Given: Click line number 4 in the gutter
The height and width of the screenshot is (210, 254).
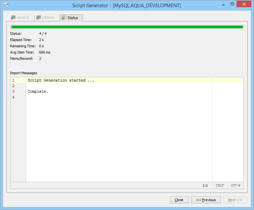Looking at the screenshot, I should point(13,97).
